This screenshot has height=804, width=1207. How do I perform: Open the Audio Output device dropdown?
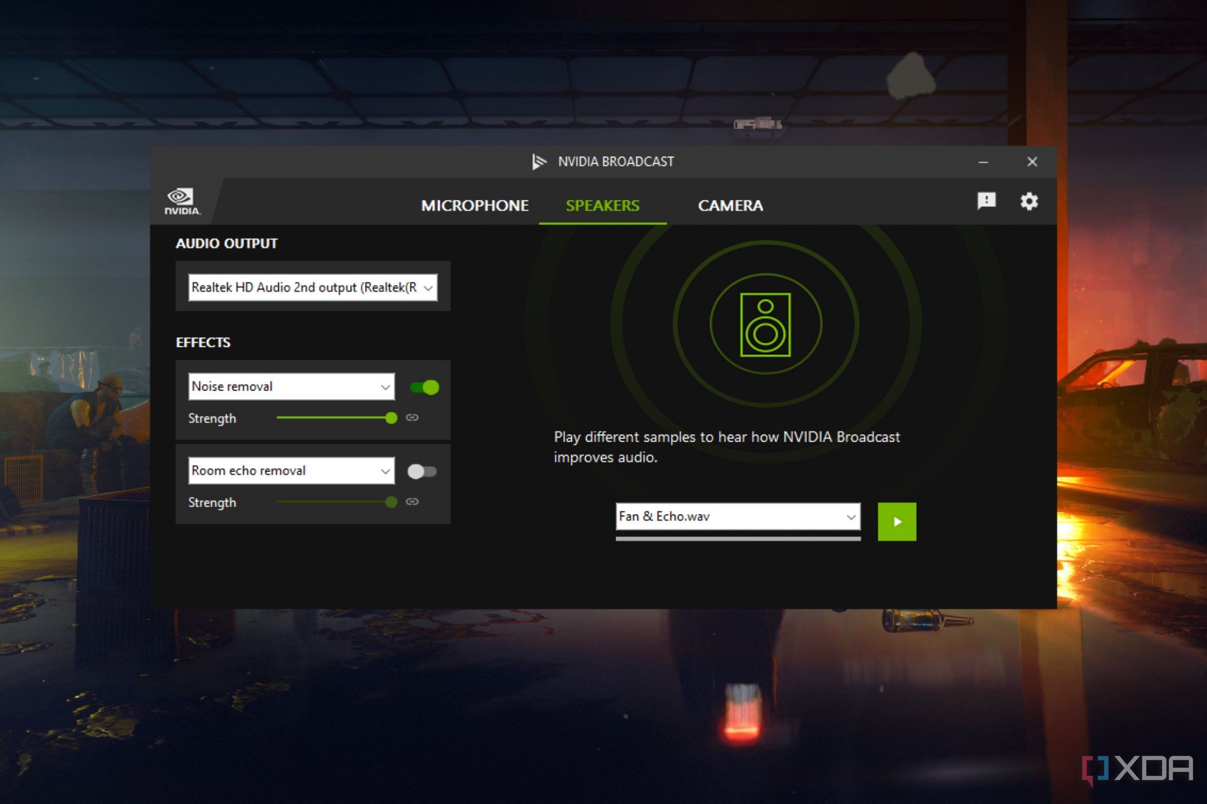pos(313,287)
